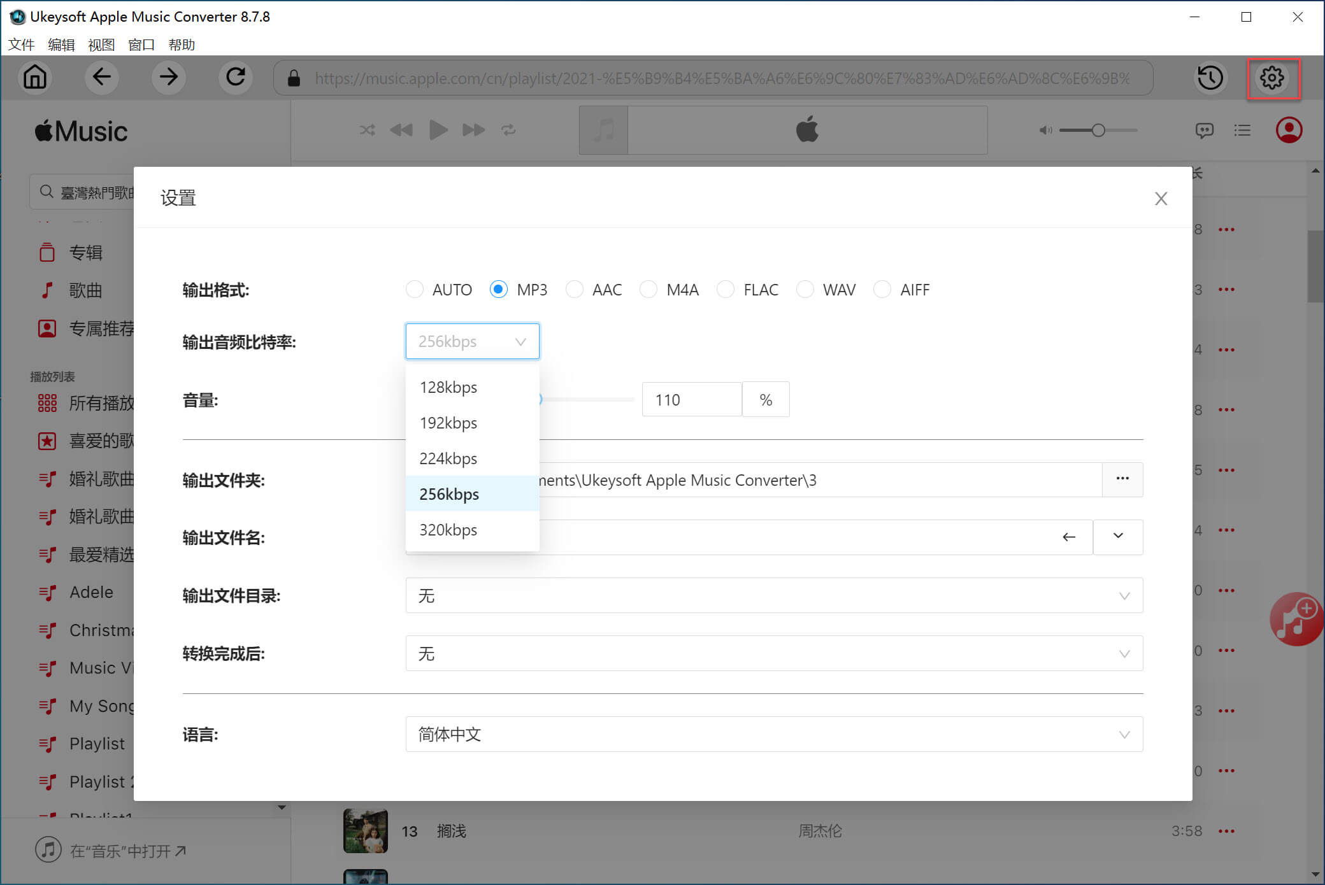1325x885 pixels.
Task: Open the 文件 menu
Action: pyautogui.click(x=21, y=45)
